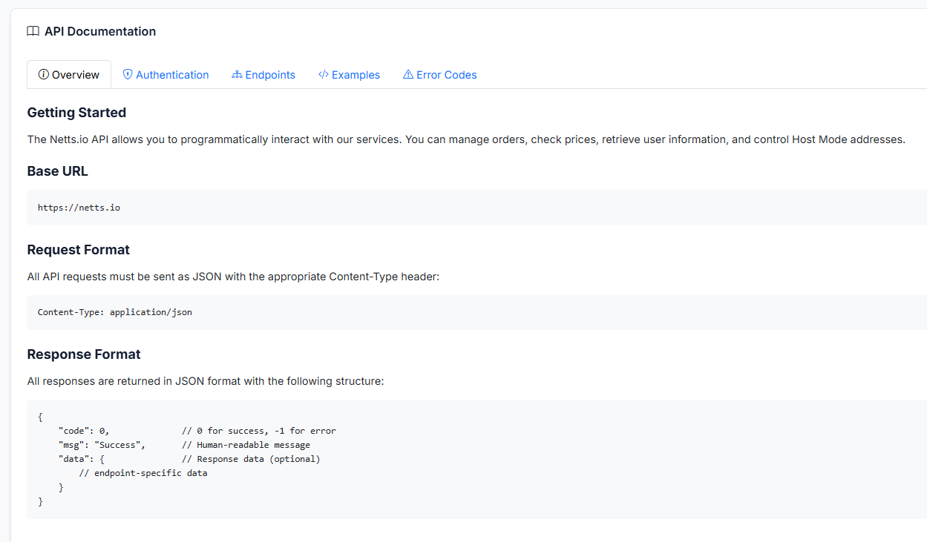
Task: Click the https://netts.io base URL text
Action: (x=79, y=208)
